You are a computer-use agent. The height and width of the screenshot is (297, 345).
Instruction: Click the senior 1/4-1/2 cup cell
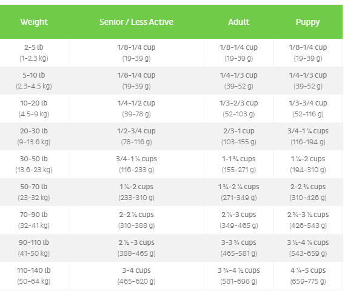tap(136, 108)
